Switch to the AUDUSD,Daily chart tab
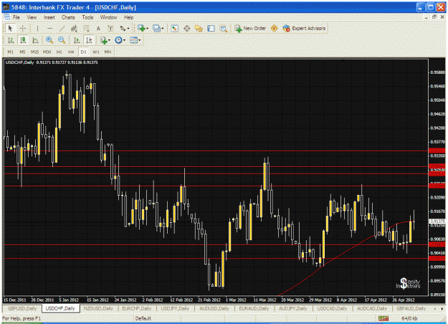 click(x=214, y=308)
